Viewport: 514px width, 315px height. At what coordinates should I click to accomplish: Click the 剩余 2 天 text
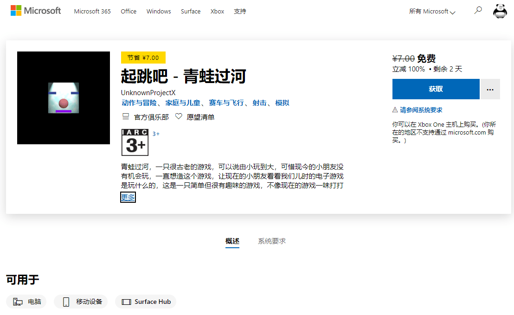(448, 69)
